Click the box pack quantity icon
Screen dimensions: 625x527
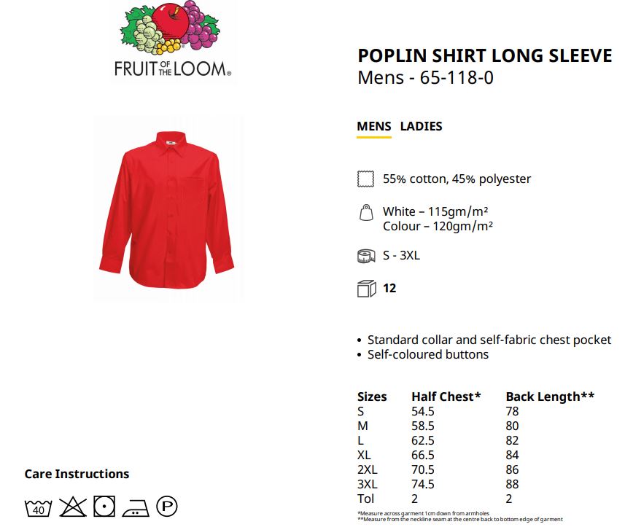pyautogui.click(x=366, y=289)
